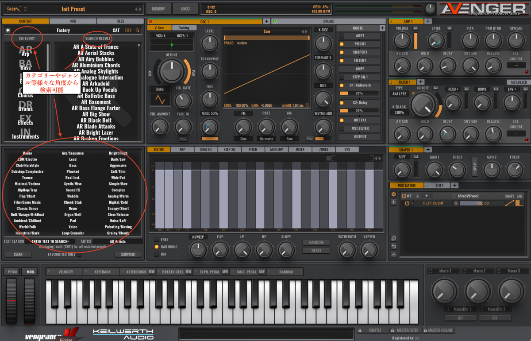
Task: Open the DRUMS oscillator tab
Action: 329,21
